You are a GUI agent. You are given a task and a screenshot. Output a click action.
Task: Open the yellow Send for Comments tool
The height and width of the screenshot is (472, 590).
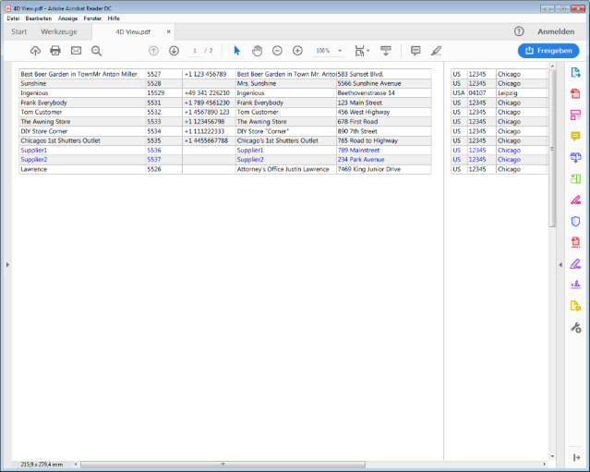click(575, 306)
